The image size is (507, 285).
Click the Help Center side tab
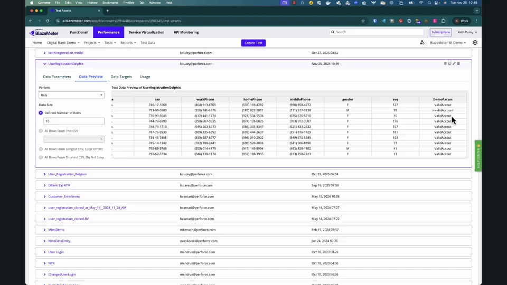pos(478,155)
